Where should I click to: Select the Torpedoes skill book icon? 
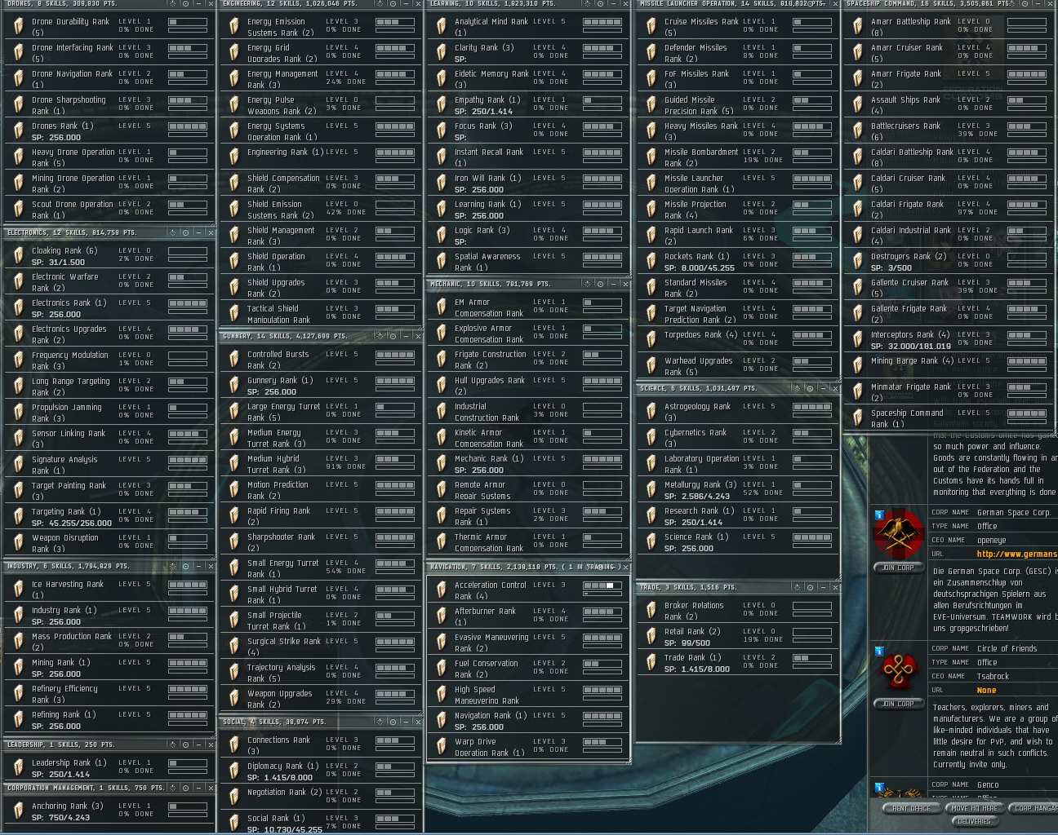(651, 340)
